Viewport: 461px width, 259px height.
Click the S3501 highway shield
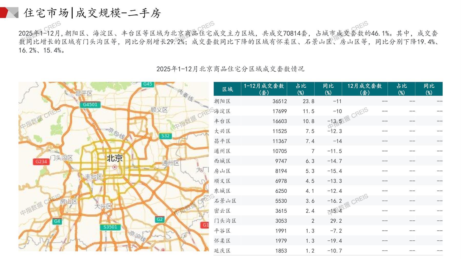(x=110, y=227)
